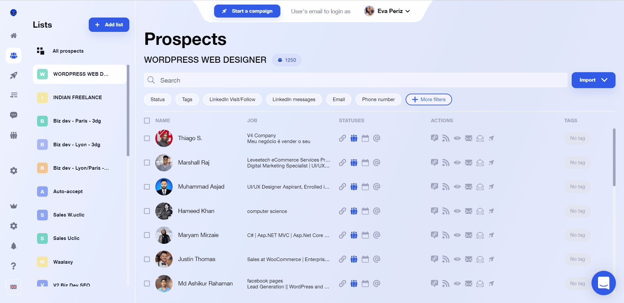Open the Tags filter dropdown

click(187, 99)
